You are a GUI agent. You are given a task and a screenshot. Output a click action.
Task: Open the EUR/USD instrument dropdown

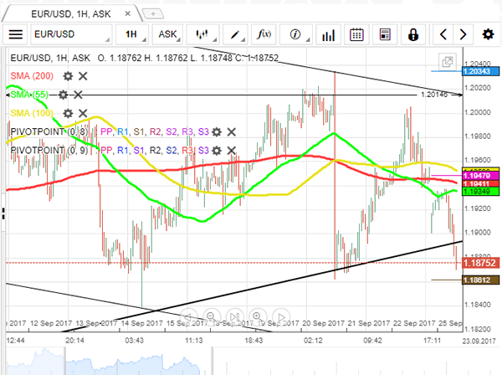click(71, 34)
